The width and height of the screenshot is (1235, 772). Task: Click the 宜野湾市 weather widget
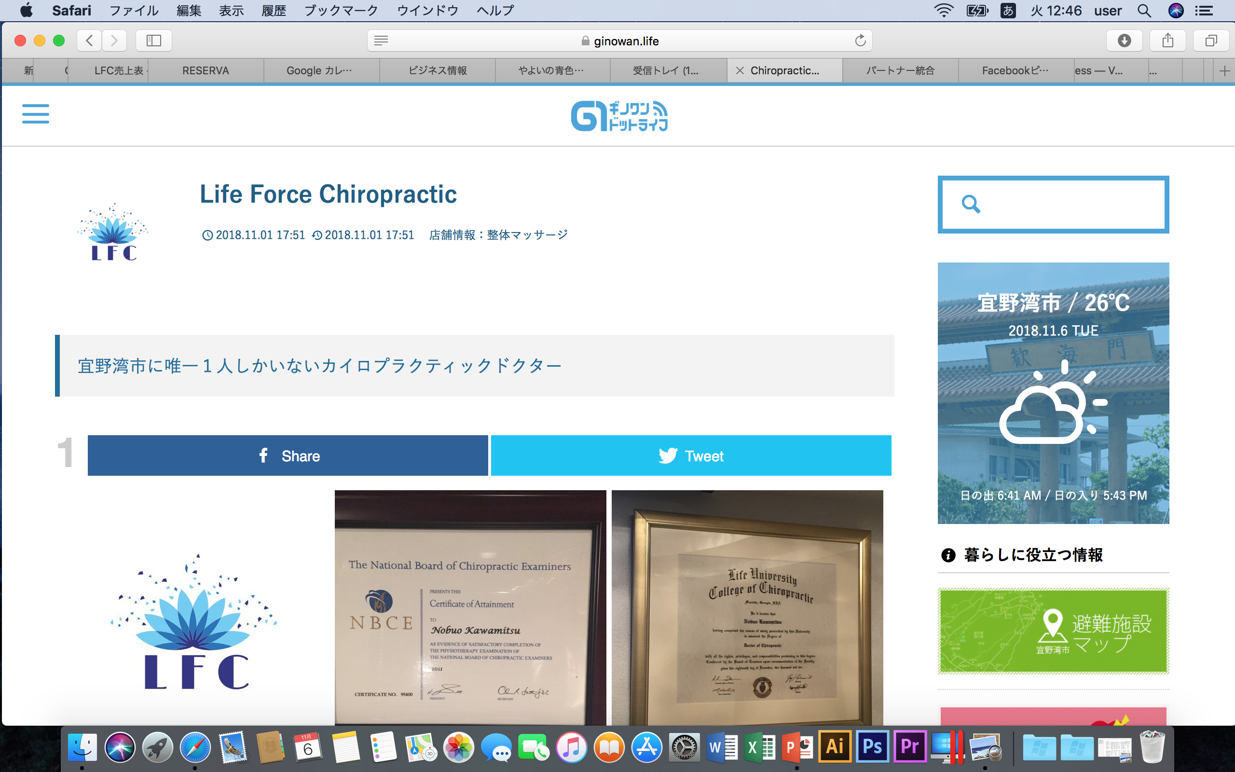[x=1053, y=393]
